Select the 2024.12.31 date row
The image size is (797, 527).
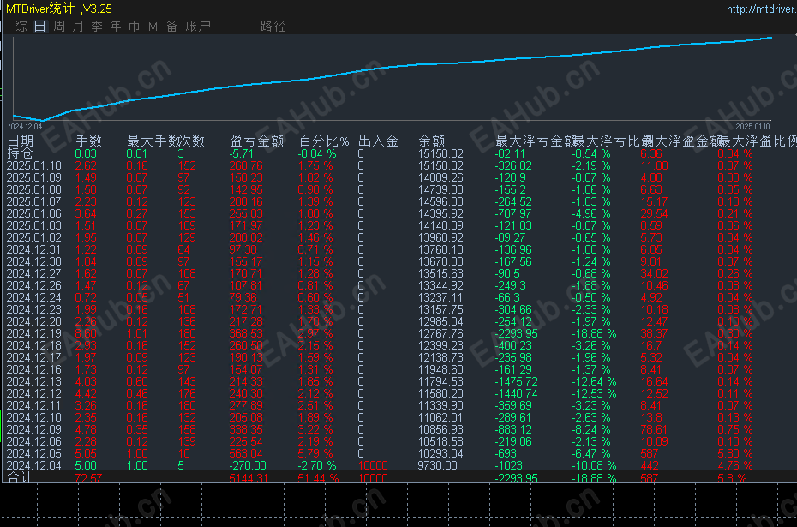pyautogui.click(x=33, y=249)
